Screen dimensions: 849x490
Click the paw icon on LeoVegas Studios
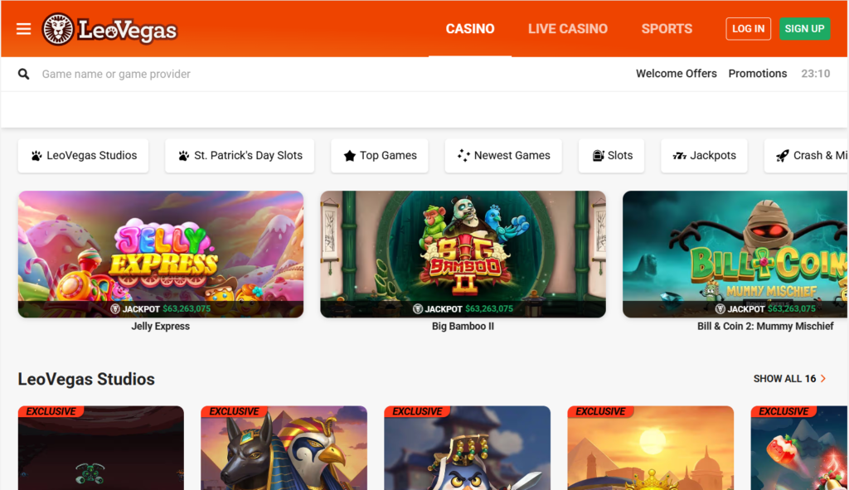tap(36, 156)
